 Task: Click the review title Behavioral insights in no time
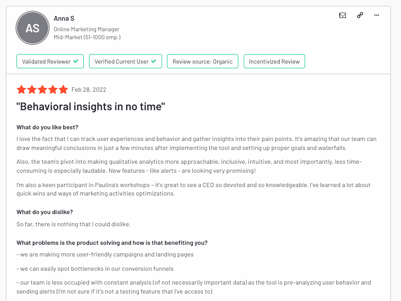(91, 107)
